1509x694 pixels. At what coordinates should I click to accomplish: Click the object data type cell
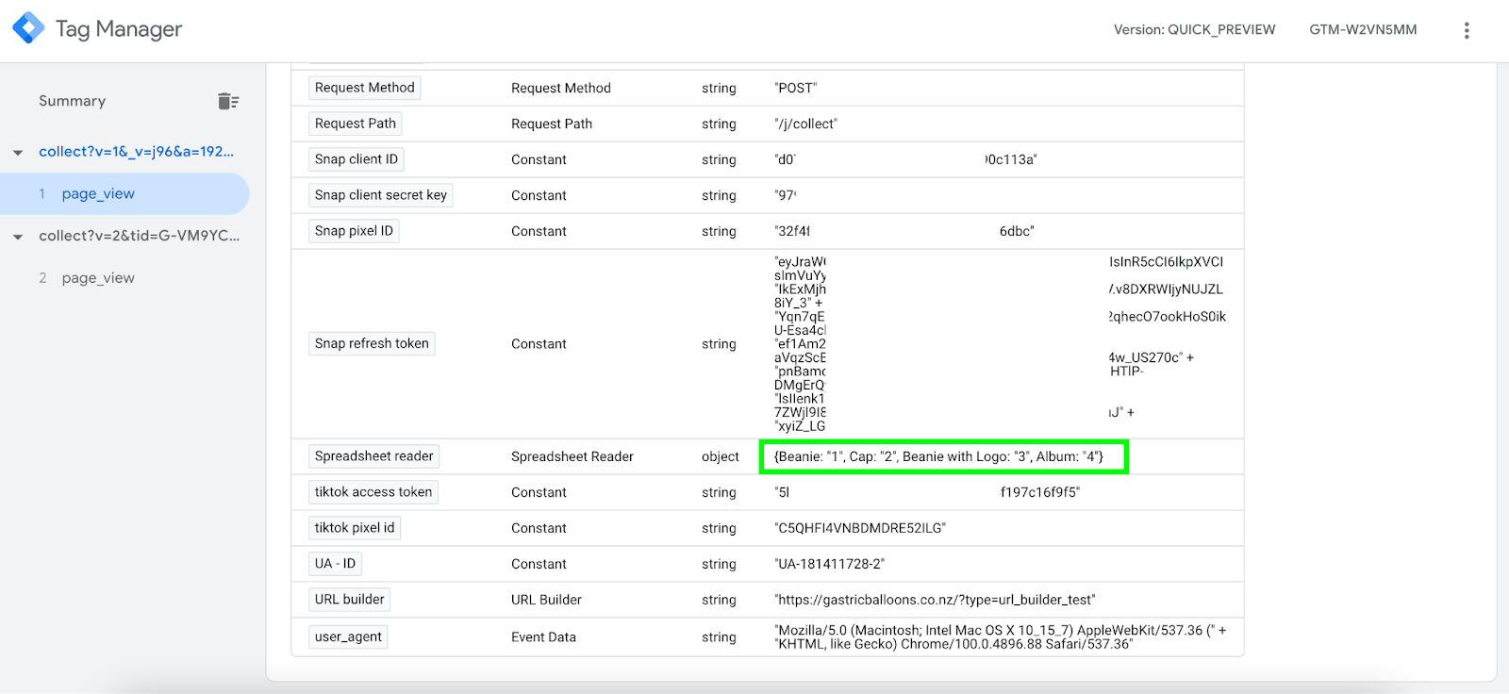[721, 456]
